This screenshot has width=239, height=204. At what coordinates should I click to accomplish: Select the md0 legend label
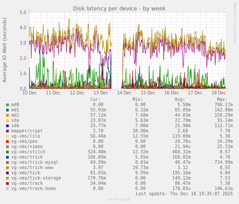[15, 105]
